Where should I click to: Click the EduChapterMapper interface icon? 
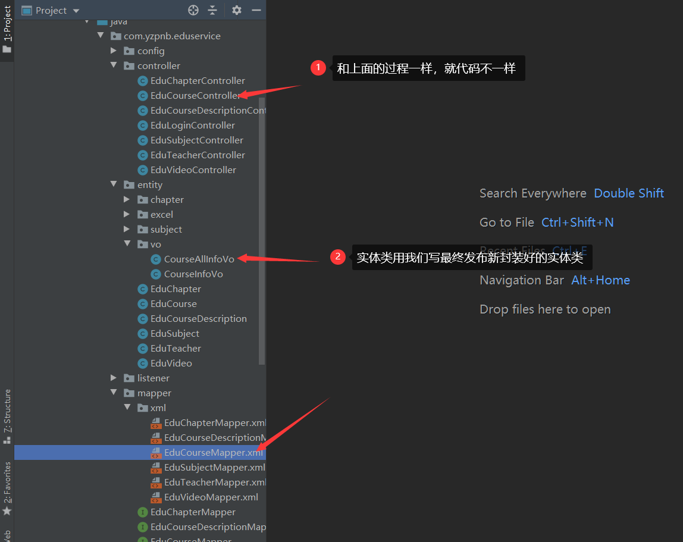[x=142, y=512]
